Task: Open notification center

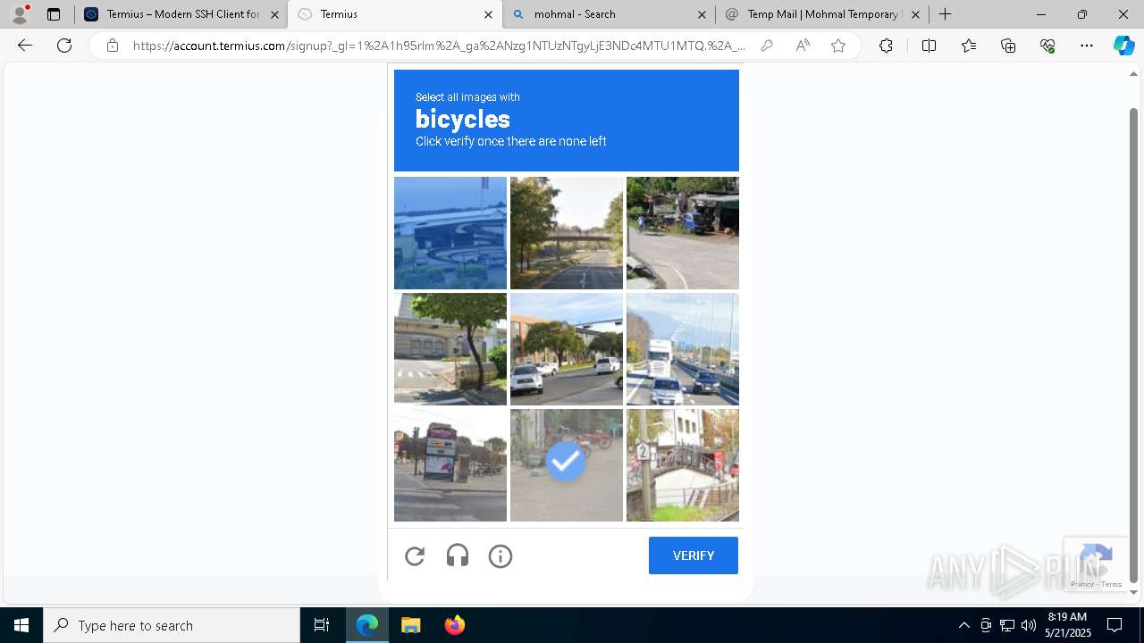Action: (x=1115, y=625)
